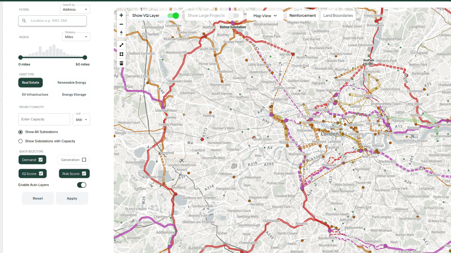Select Energy Storage asset type
Screen dimensions: 451x253
pos(74,95)
